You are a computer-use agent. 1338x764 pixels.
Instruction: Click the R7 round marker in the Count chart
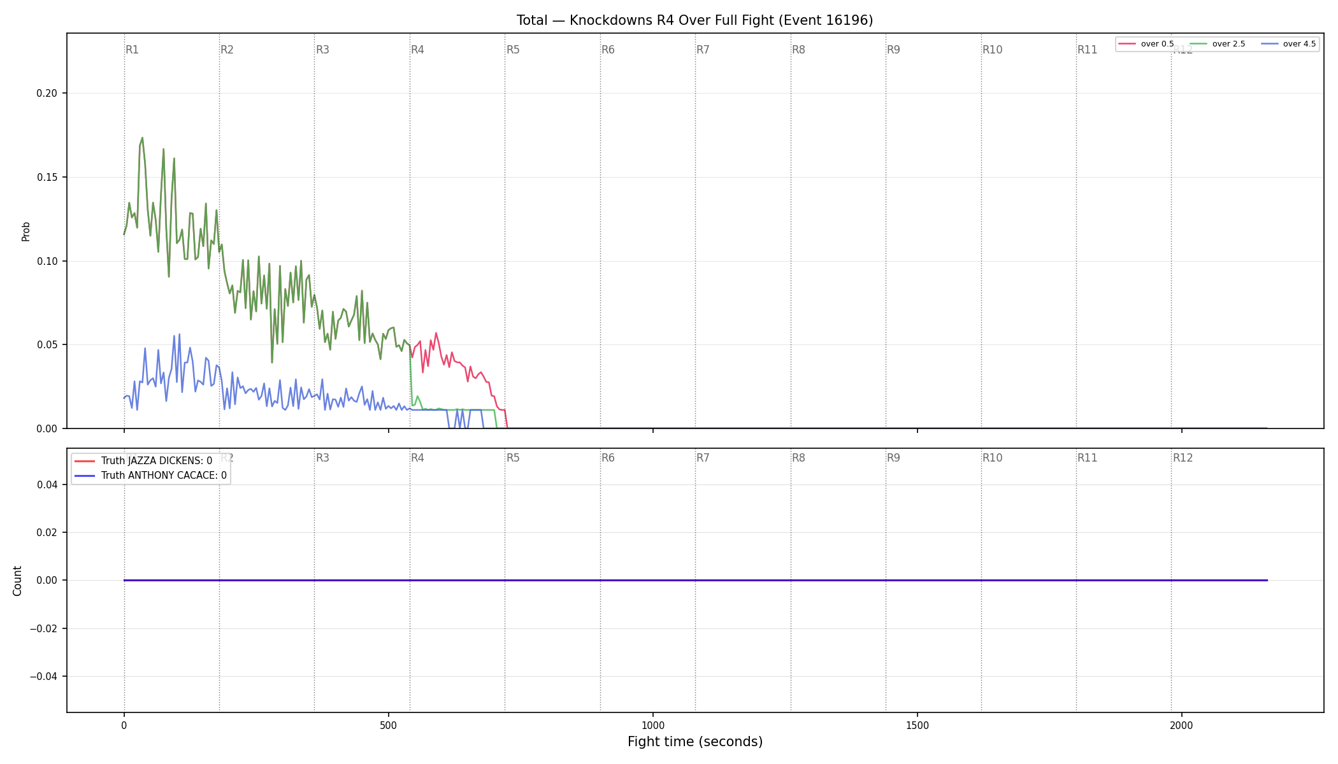[703, 458]
